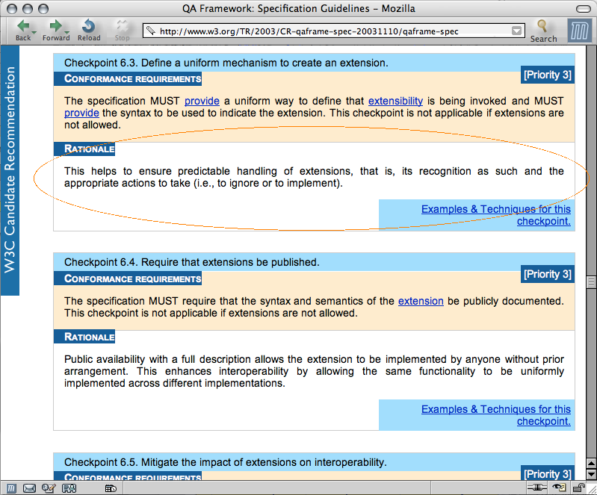
Task: Click the Search toolbar button
Action: coord(543,30)
